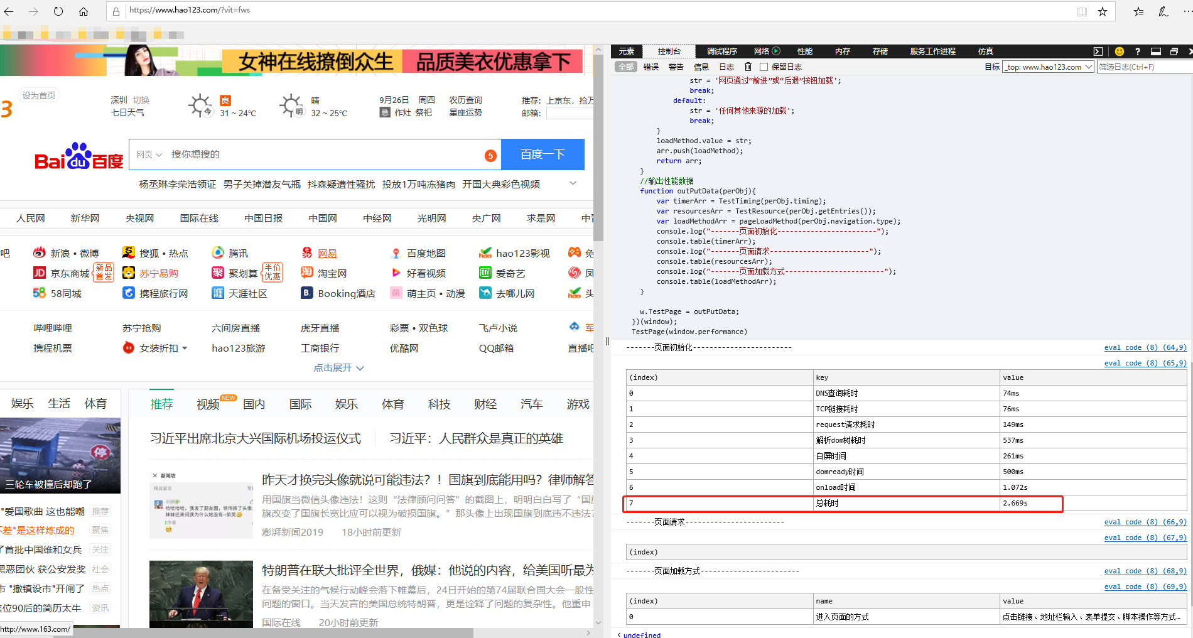Image resolution: width=1193 pixels, height=638 pixels.
Task: Dock devtools to bottom icon
Action: click(1156, 51)
